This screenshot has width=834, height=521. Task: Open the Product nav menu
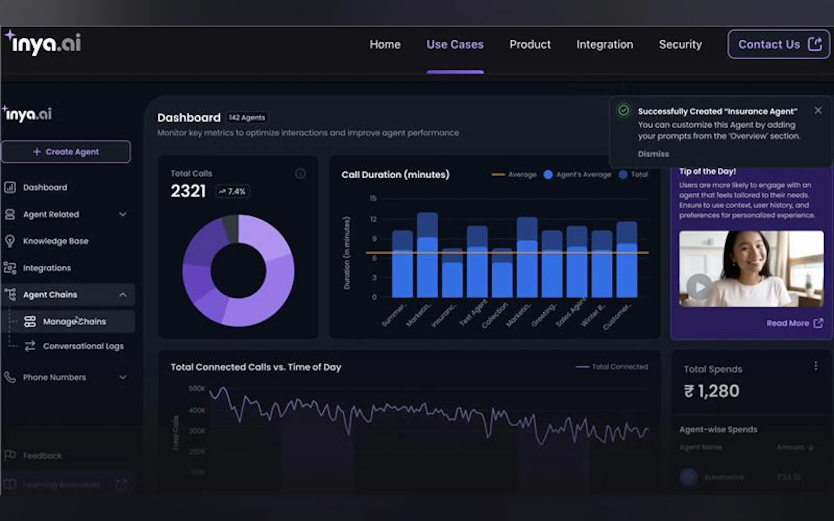pos(530,44)
